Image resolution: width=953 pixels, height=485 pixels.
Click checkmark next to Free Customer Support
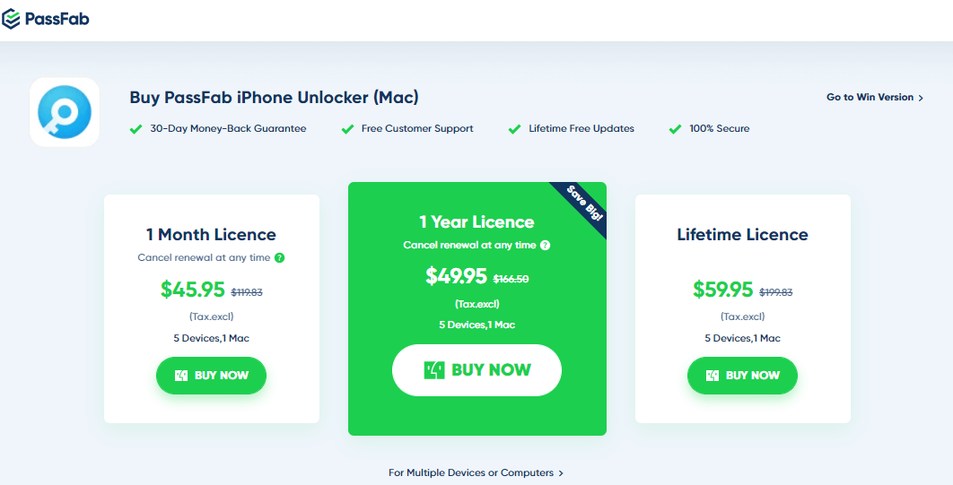coord(347,129)
